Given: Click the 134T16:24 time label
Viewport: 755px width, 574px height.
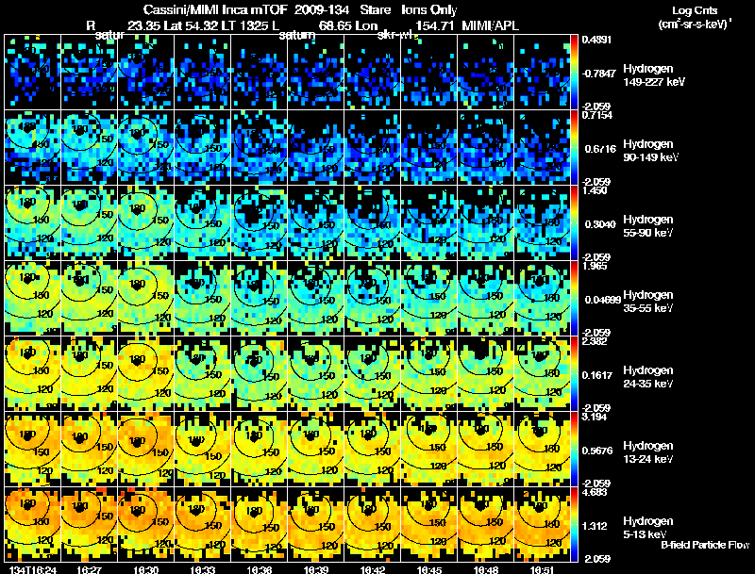Looking at the screenshot, I should click(33, 570).
